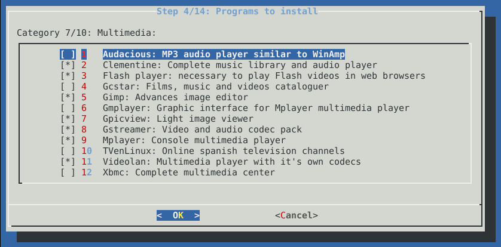This screenshot has height=247, width=501.
Task: Check the Gcstar checkbox
Action: (x=68, y=87)
